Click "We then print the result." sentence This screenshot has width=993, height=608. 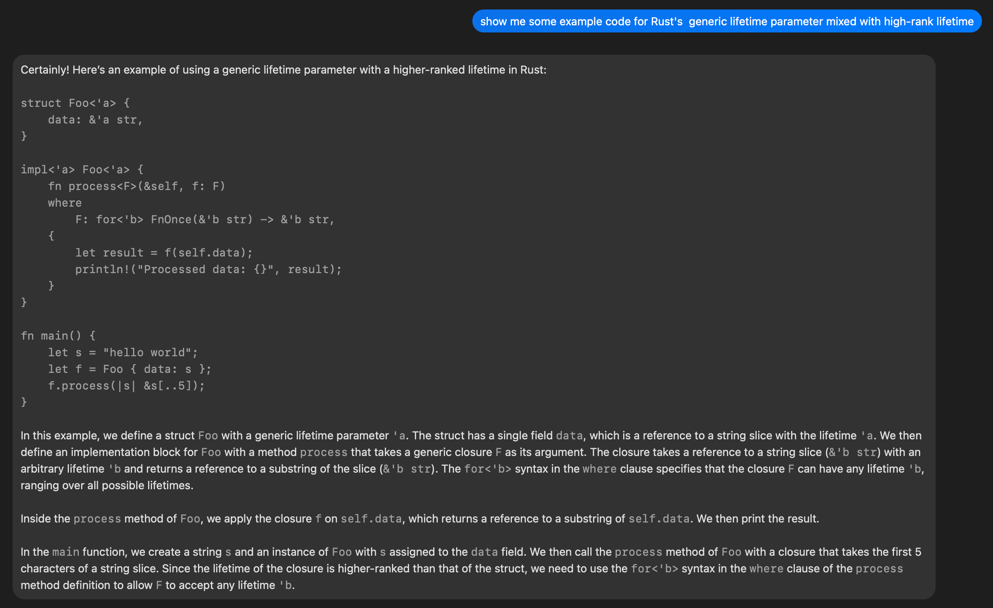coord(758,519)
